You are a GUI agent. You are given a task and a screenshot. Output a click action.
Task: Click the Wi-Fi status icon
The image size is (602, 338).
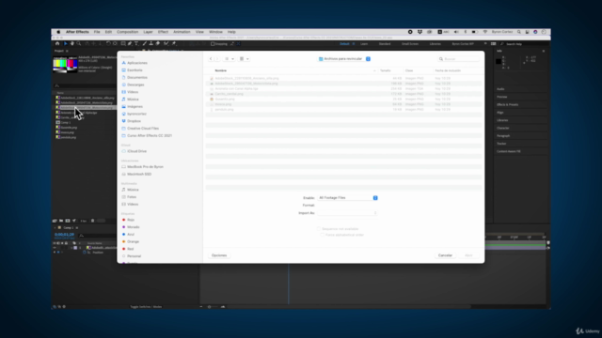point(485,32)
